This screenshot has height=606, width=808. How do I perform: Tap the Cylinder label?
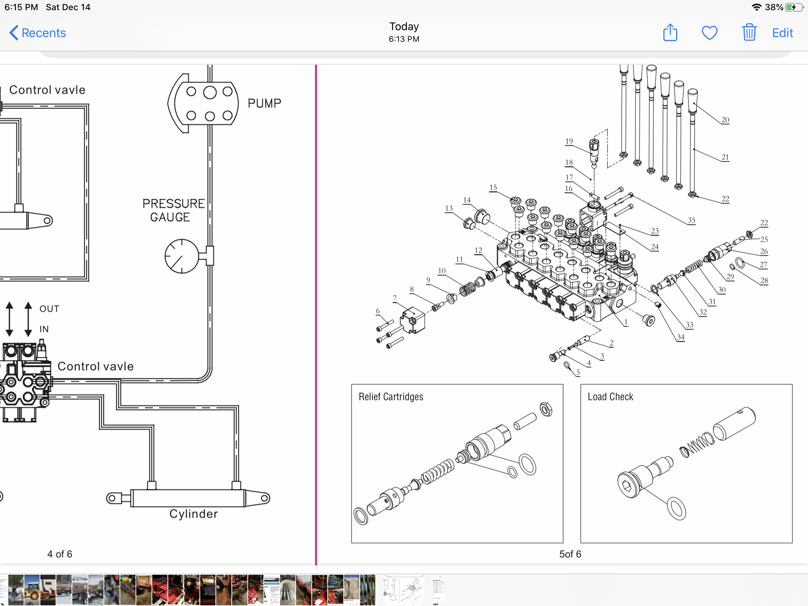pos(194,514)
